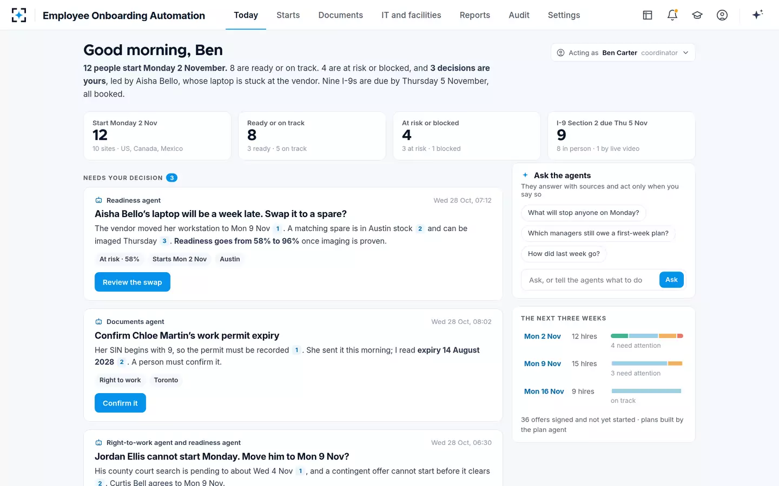Screen dimensions: 779x486
Task: Click Review the swap button
Action: pos(133,282)
